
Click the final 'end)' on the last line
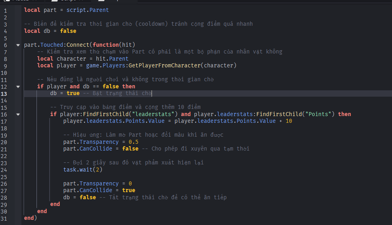pos(30,218)
